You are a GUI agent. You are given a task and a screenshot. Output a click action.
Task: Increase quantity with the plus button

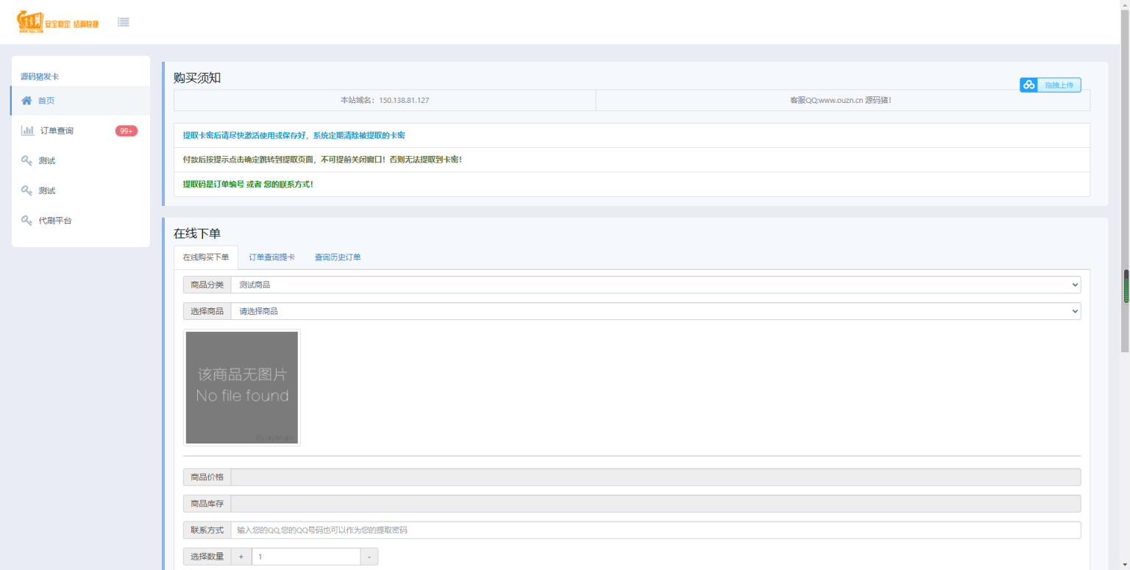[x=241, y=557]
